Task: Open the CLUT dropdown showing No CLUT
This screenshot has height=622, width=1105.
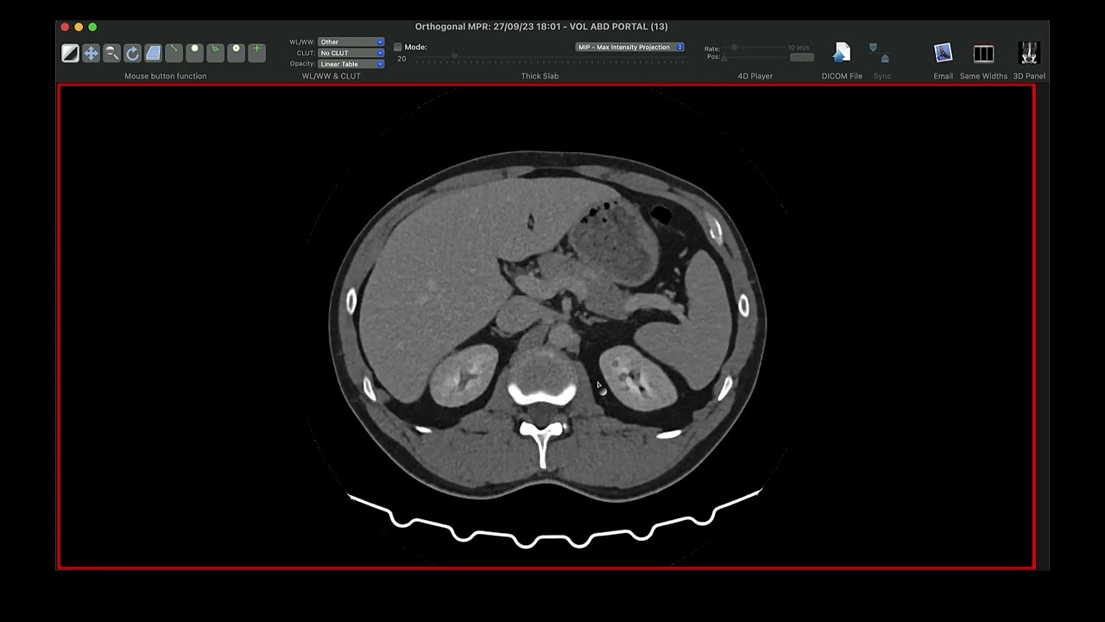Action: click(350, 53)
